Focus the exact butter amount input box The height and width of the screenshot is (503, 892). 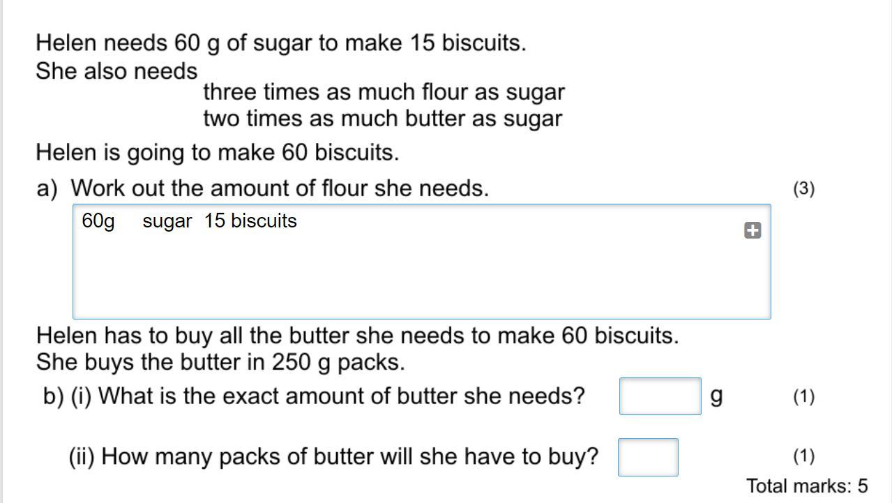pyautogui.click(x=660, y=396)
